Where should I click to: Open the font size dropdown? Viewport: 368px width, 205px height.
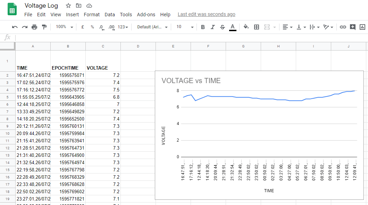185,27
